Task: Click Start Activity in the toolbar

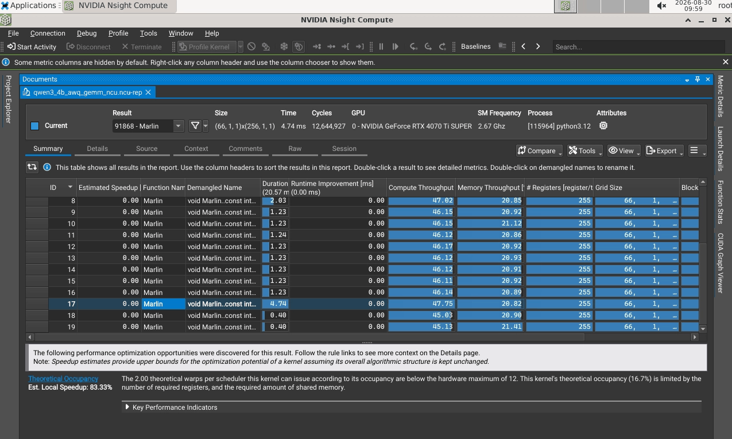Action: 32,46
